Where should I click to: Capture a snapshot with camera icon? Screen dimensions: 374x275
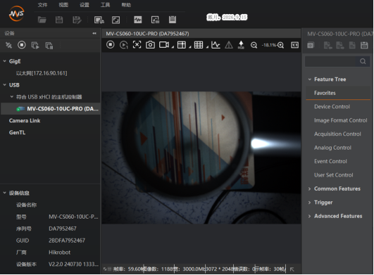[x=150, y=45]
